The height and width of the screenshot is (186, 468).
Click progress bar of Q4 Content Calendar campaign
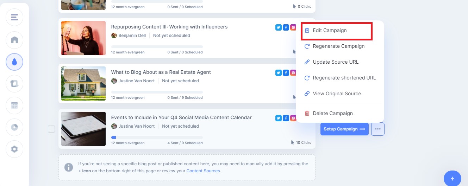157,137
